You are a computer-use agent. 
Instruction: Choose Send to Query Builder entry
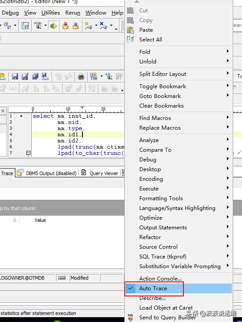pos(179,317)
